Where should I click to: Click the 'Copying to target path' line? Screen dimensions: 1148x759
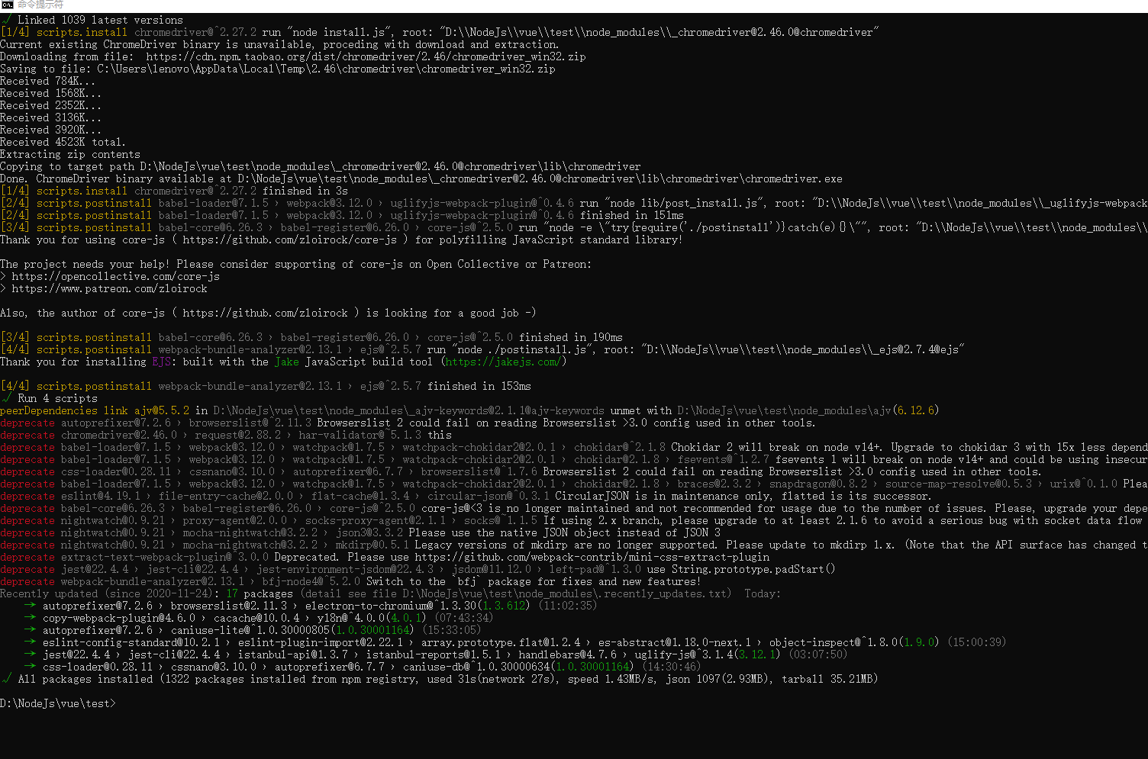[321, 166]
